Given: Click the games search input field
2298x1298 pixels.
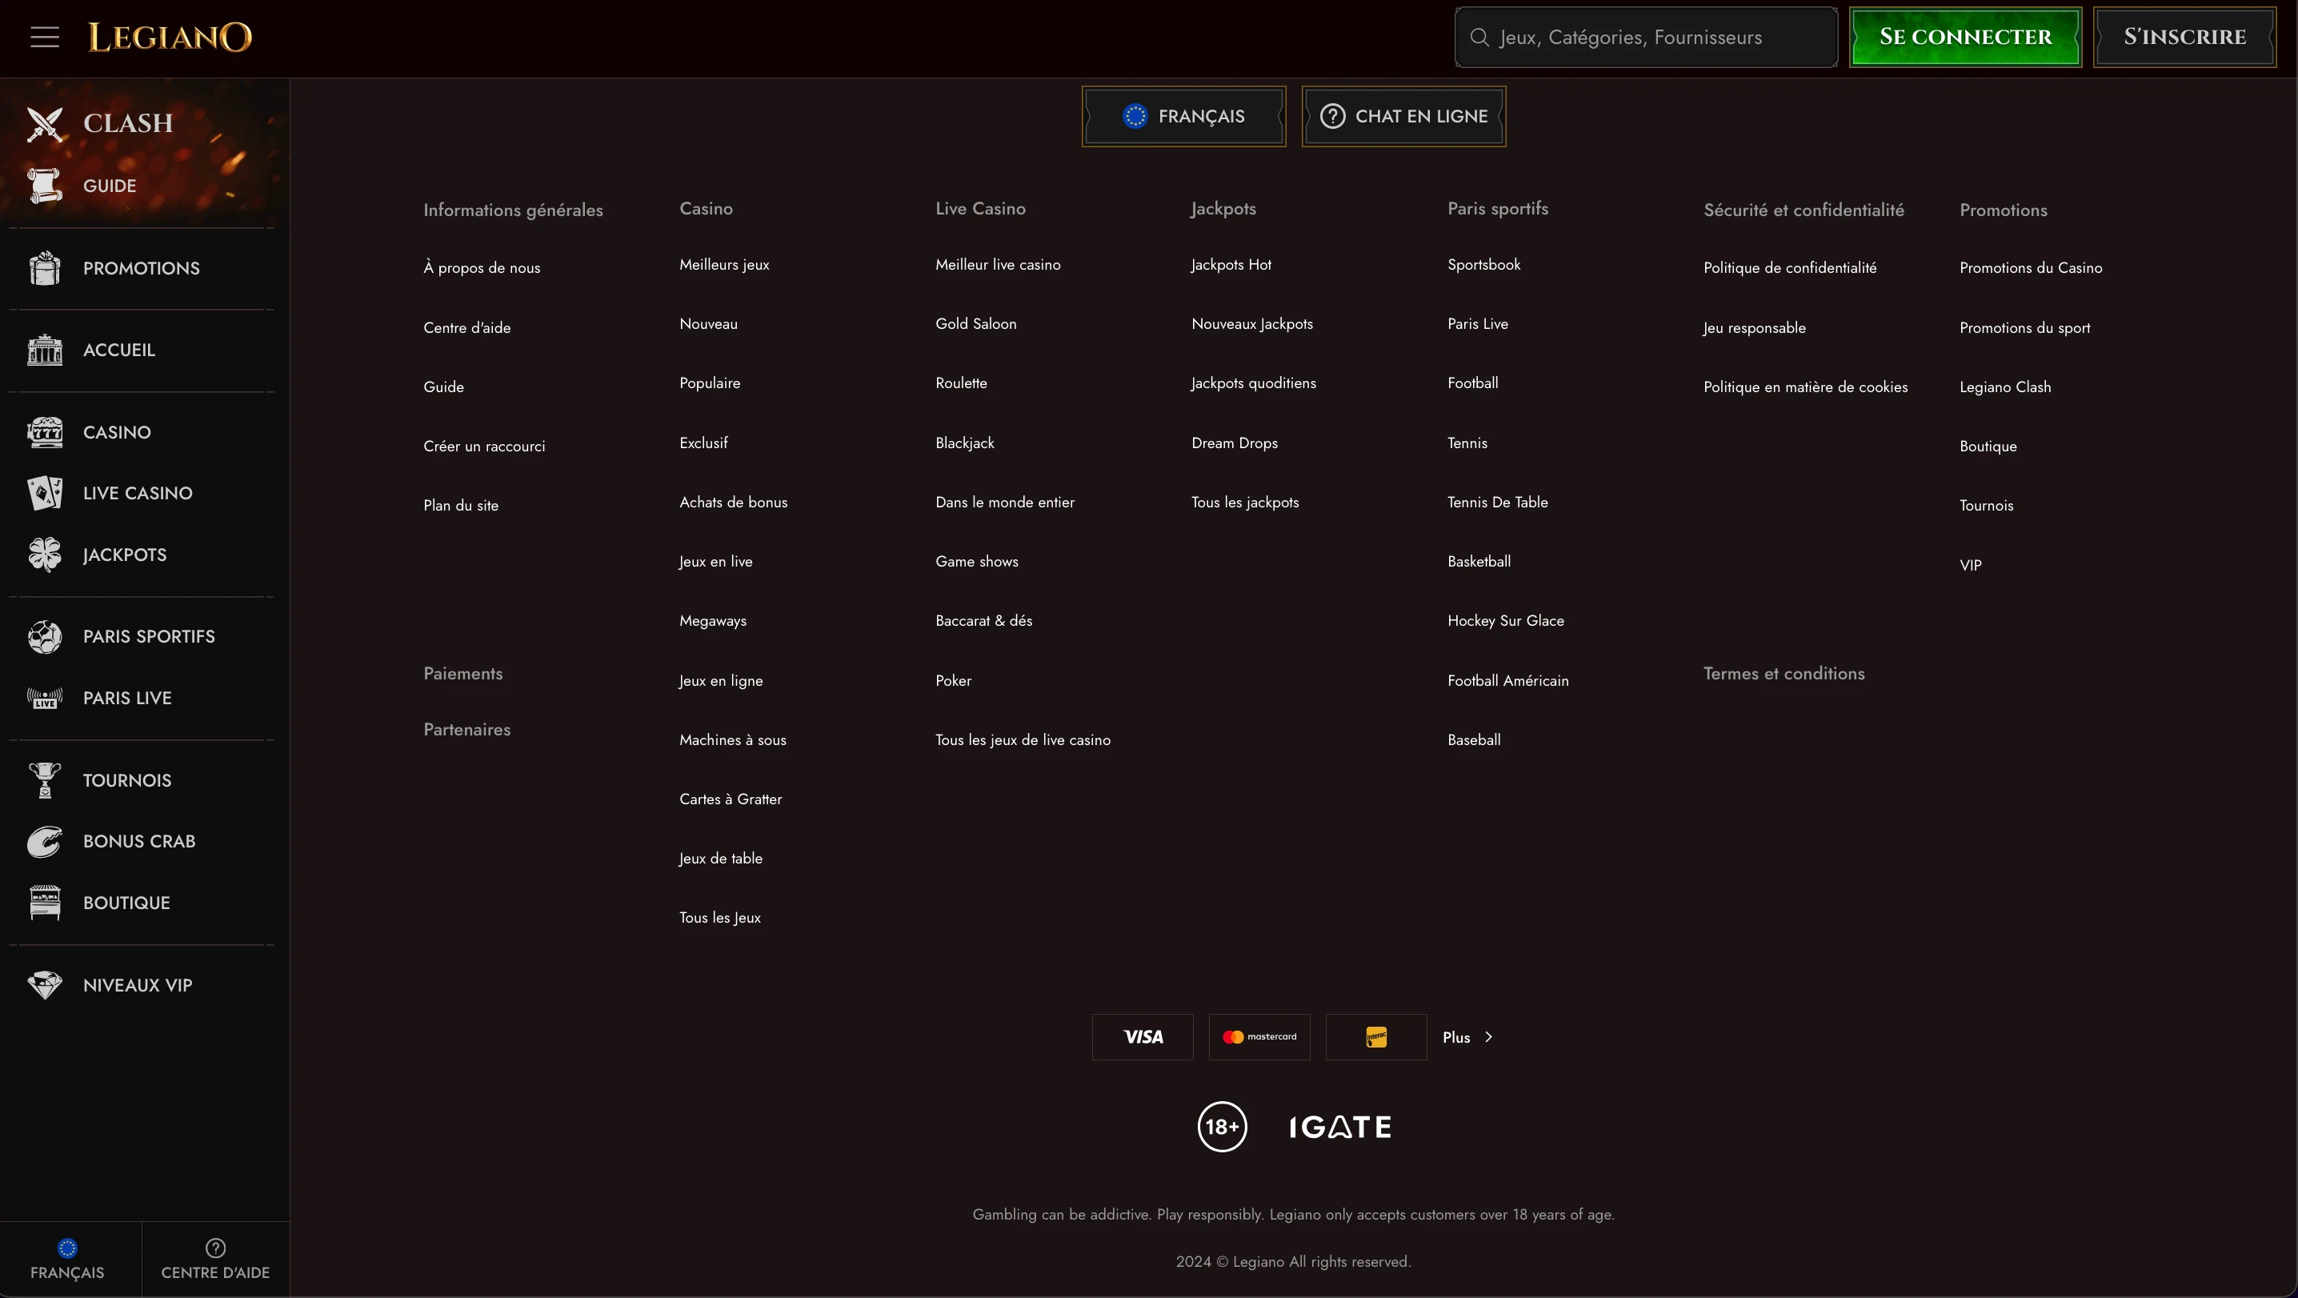Looking at the screenshot, I should pos(1646,37).
